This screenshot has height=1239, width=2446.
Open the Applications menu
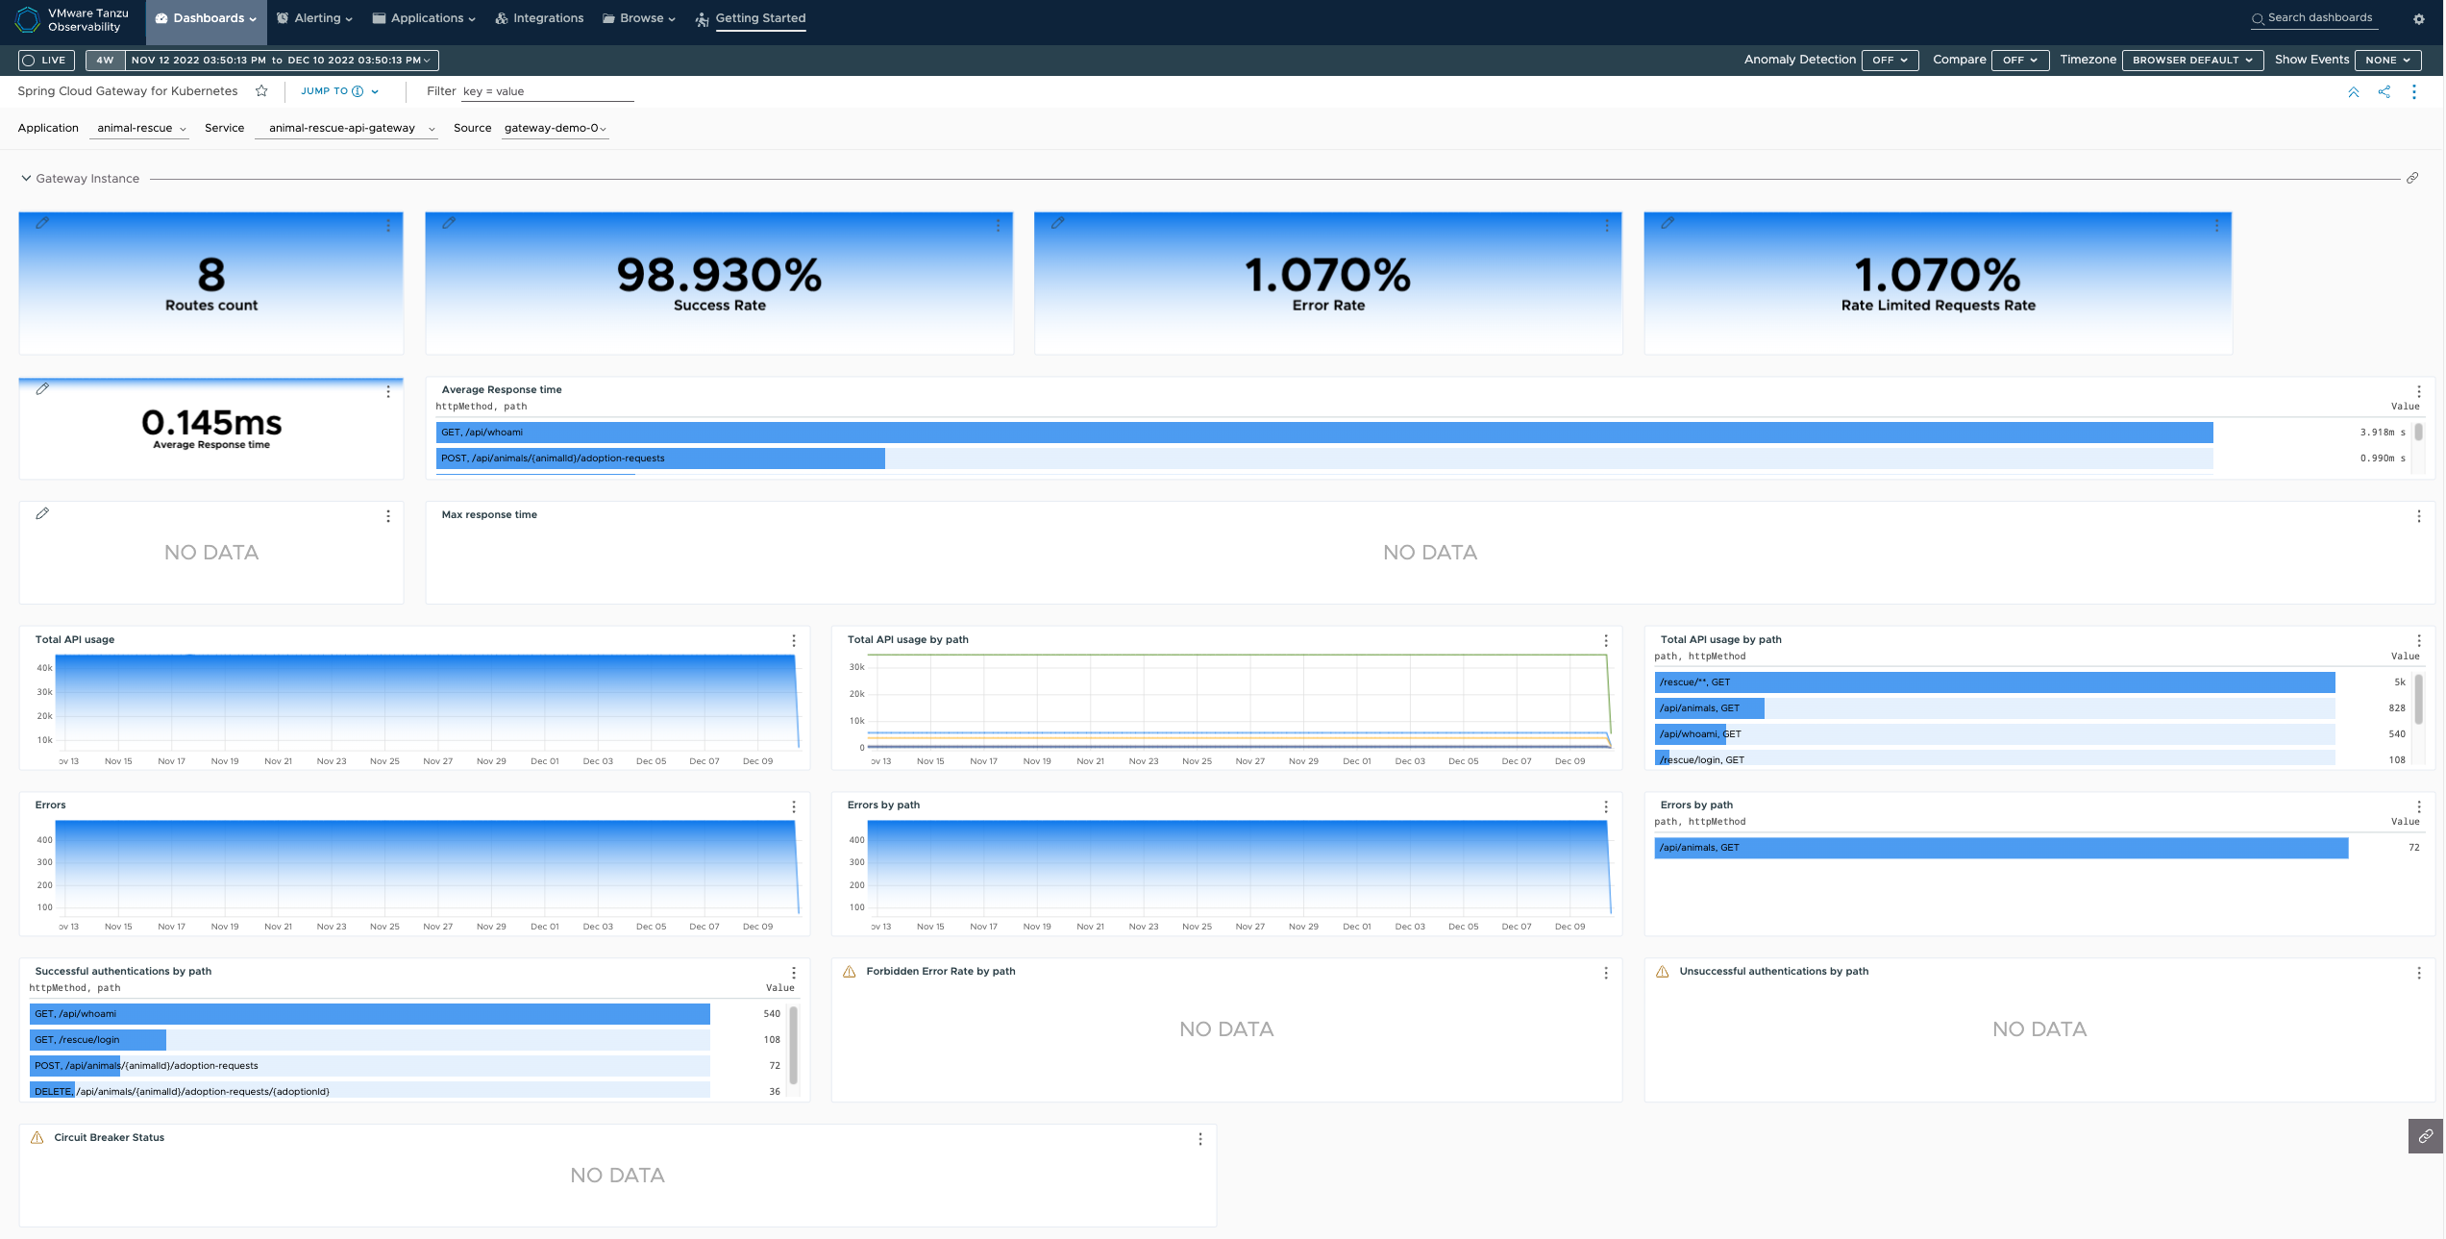(x=424, y=18)
